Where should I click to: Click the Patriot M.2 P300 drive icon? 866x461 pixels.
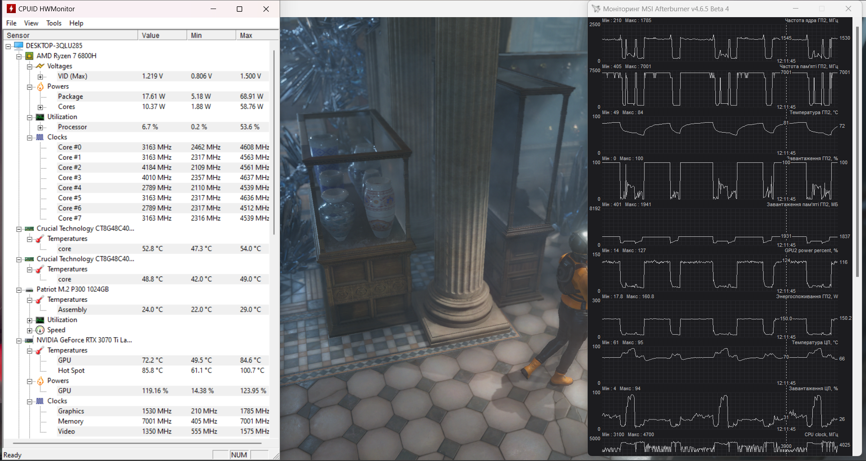click(x=29, y=290)
